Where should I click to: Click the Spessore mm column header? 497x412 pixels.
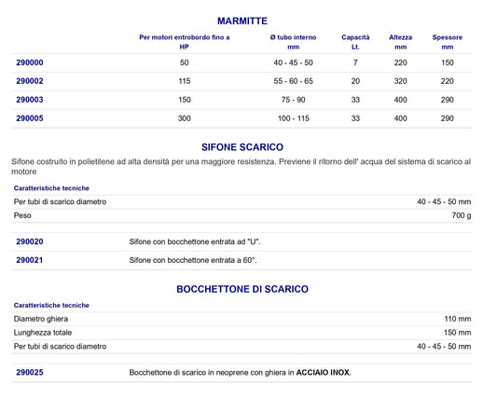pyautogui.click(x=448, y=42)
